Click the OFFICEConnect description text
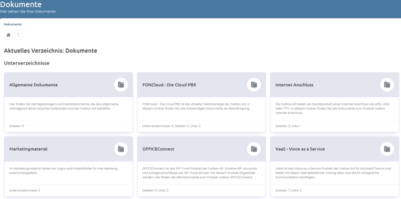The image size is (401, 199). pyautogui.click(x=200, y=173)
